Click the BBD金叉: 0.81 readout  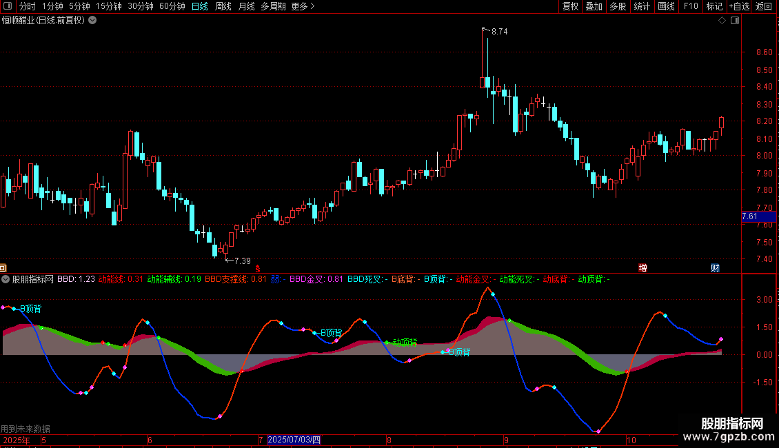tap(316, 279)
